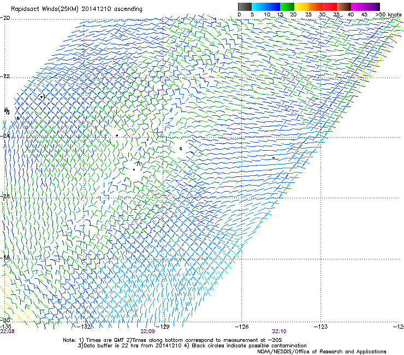This screenshot has width=404, height=355.
Task: Click the '-20' latitude label
Action: [x=5, y=18]
